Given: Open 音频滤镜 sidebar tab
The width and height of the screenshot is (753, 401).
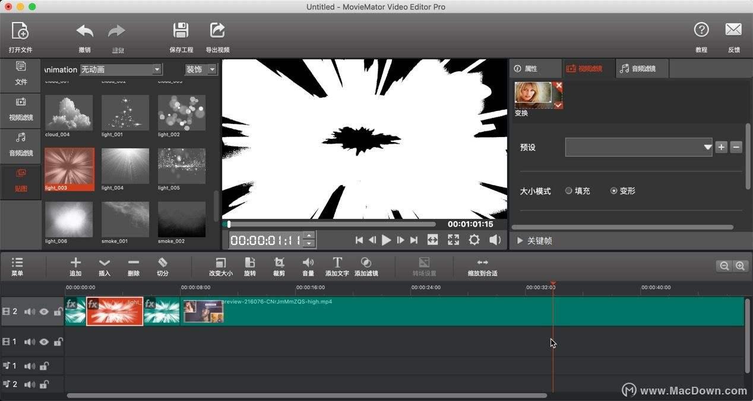Looking at the screenshot, I should point(21,146).
